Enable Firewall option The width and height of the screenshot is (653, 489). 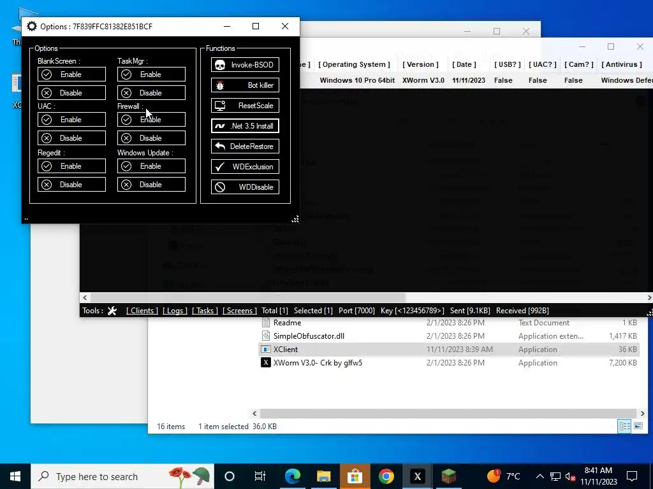151,120
